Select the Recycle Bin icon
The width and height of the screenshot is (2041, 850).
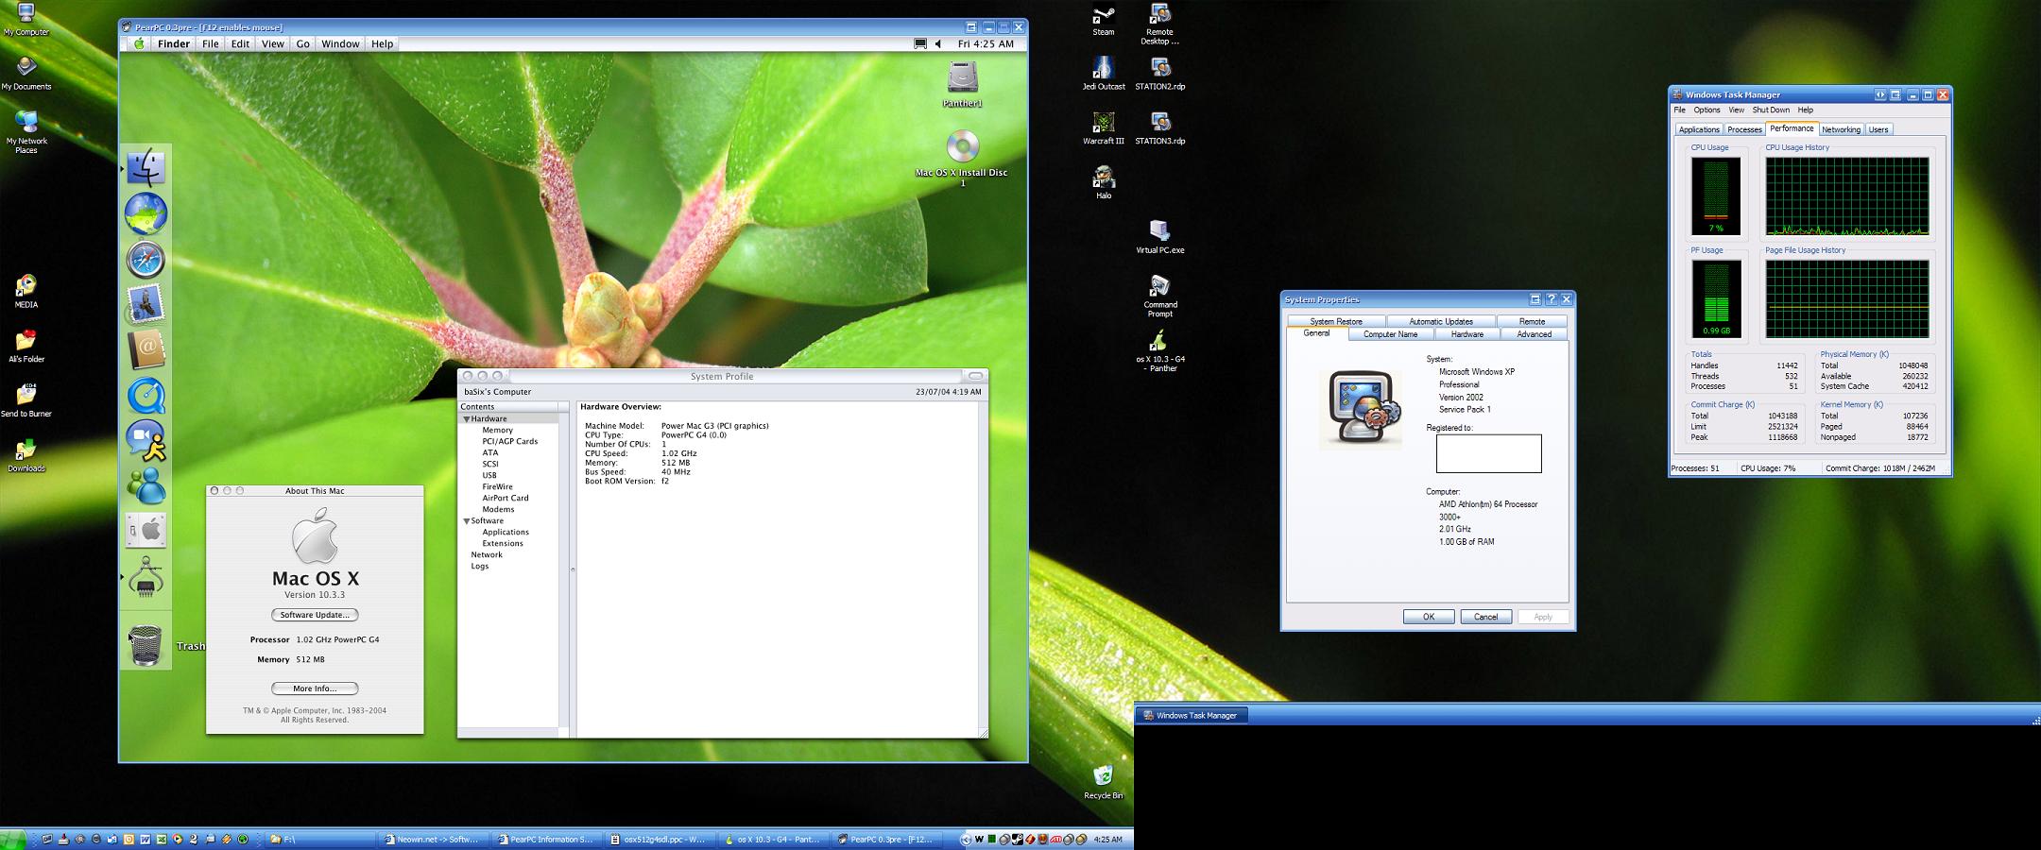(1104, 782)
